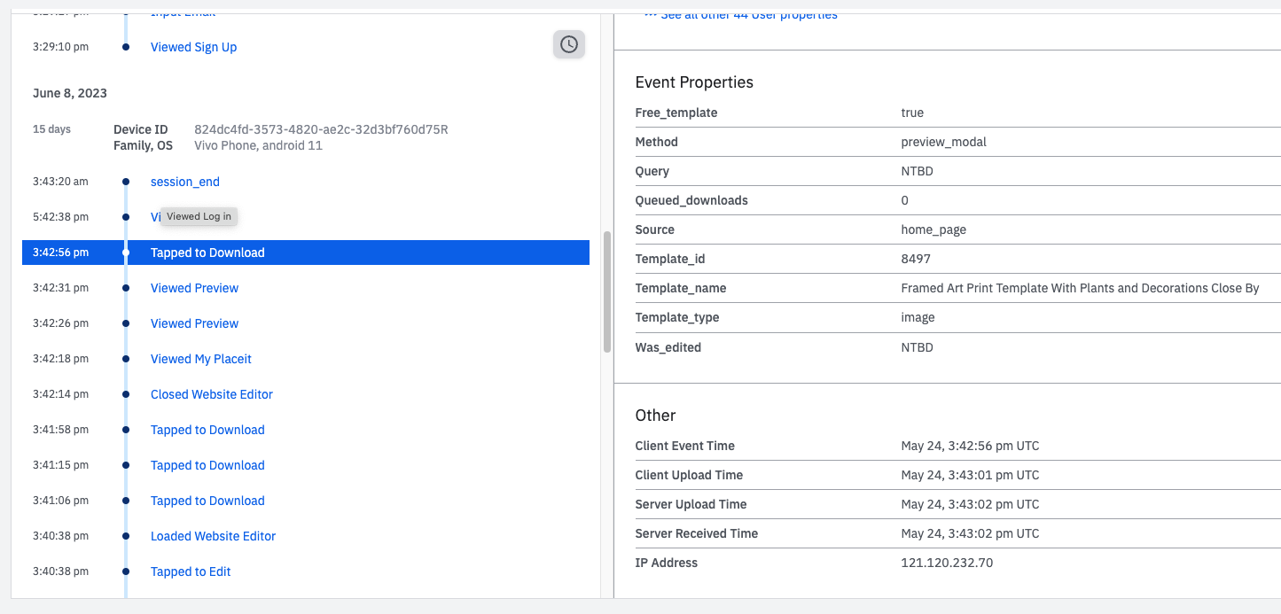The height and width of the screenshot is (614, 1281).
Task: Click the IP Address value 121.120.232.70
Action: (x=947, y=563)
